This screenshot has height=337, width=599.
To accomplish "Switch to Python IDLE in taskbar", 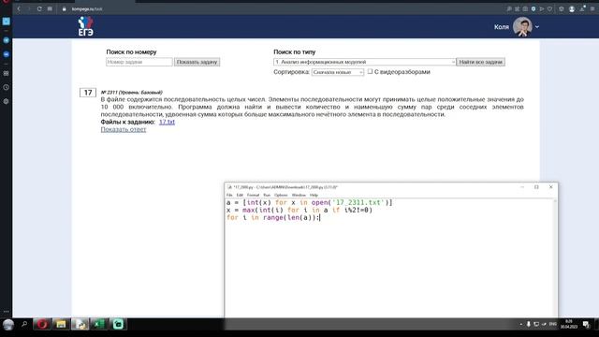I will 80,324.
